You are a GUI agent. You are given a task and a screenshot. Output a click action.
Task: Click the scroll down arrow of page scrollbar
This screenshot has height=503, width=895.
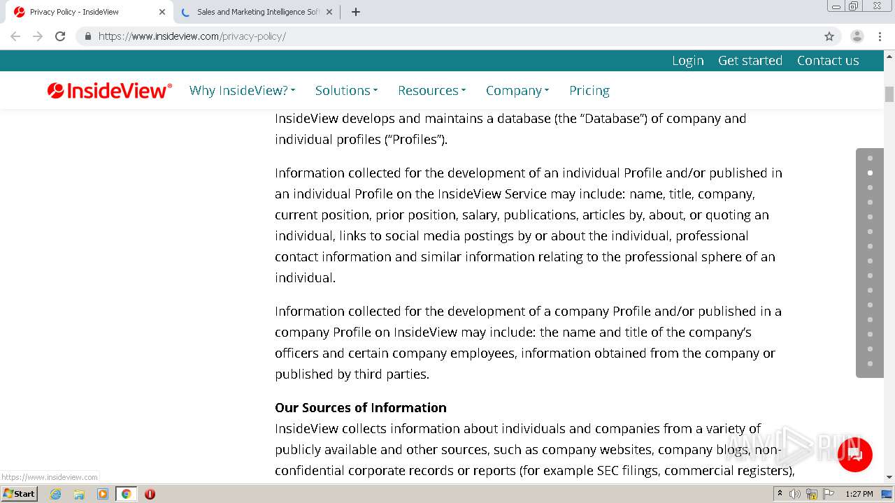[889, 477]
